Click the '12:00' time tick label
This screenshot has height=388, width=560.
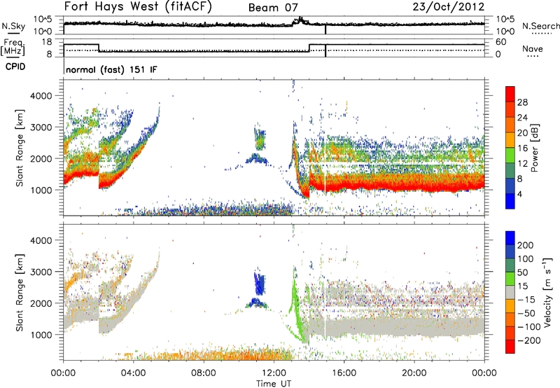(x=274, y=373)
